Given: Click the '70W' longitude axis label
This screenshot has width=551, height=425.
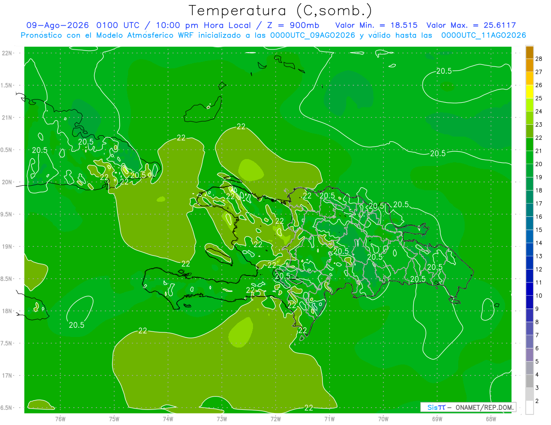Looking at the screenshot, I should pos(383,419).
